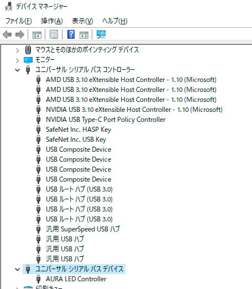Screen dimensions: 252x289
Task: Click the monitor category icon
Action: click(x=28, y=60)
